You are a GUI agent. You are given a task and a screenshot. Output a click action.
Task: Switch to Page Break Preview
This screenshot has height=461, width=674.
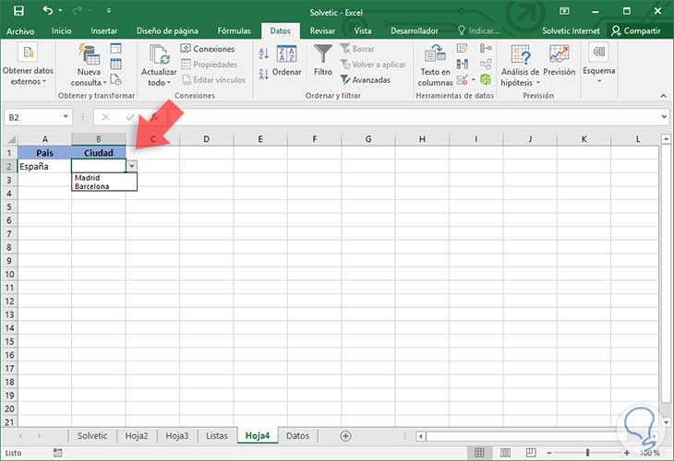[531, 453]
